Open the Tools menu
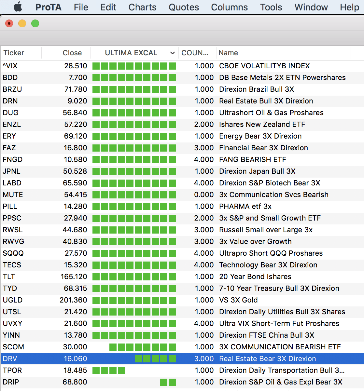This screenshot has height=391, width=364. coord(271,7)
